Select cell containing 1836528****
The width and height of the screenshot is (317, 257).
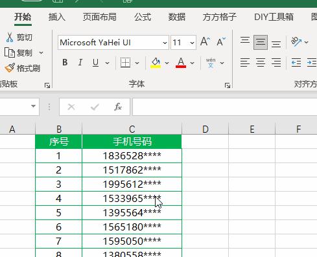pos(132,155)
